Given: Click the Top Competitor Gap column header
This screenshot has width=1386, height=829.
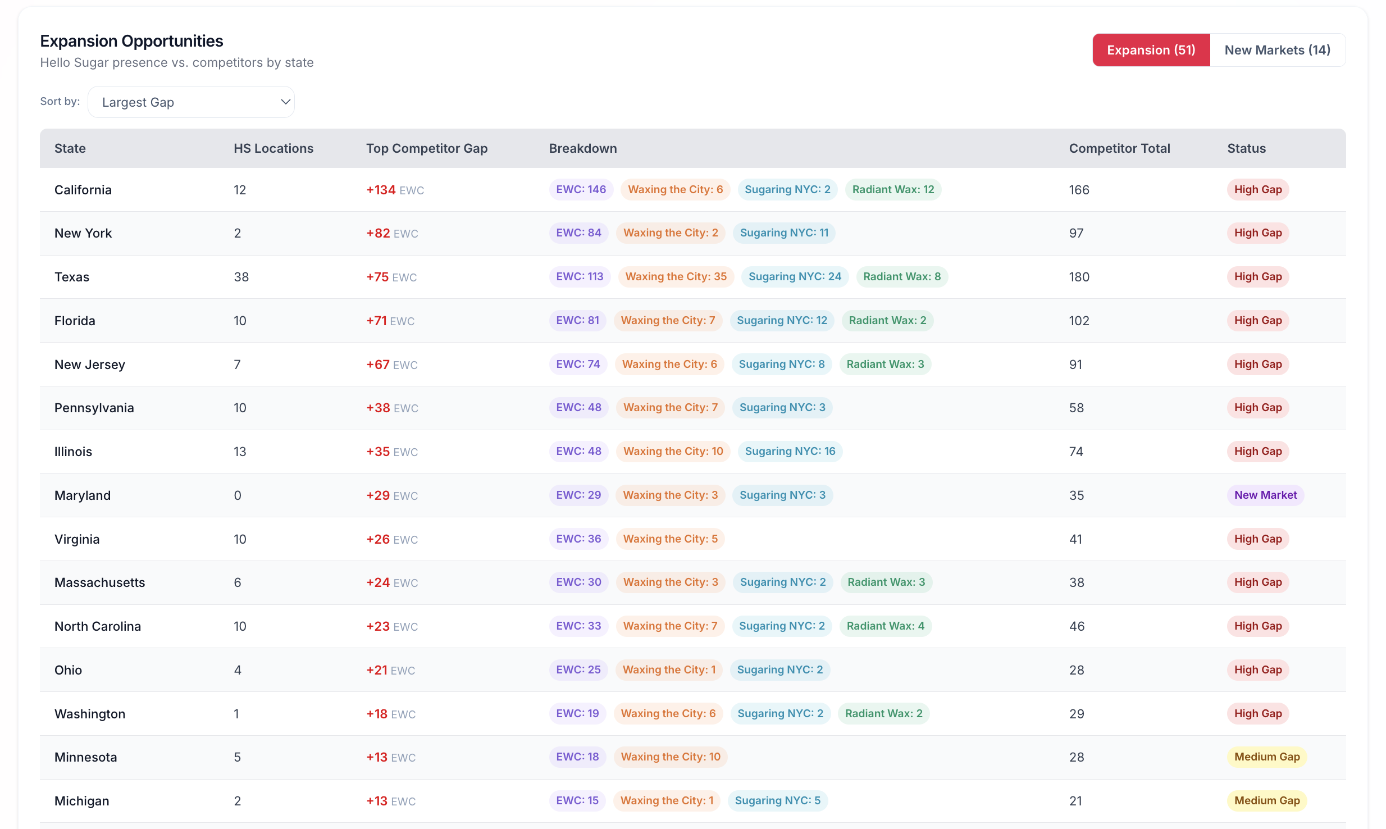Looking at the screenshot, I should (x=427, y=148).
